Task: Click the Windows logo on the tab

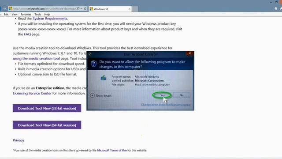Action: tap(91, 9)
